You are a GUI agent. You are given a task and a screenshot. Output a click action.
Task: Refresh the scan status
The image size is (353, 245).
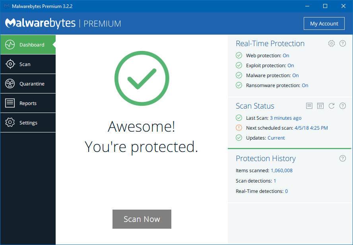coord(332,106)
